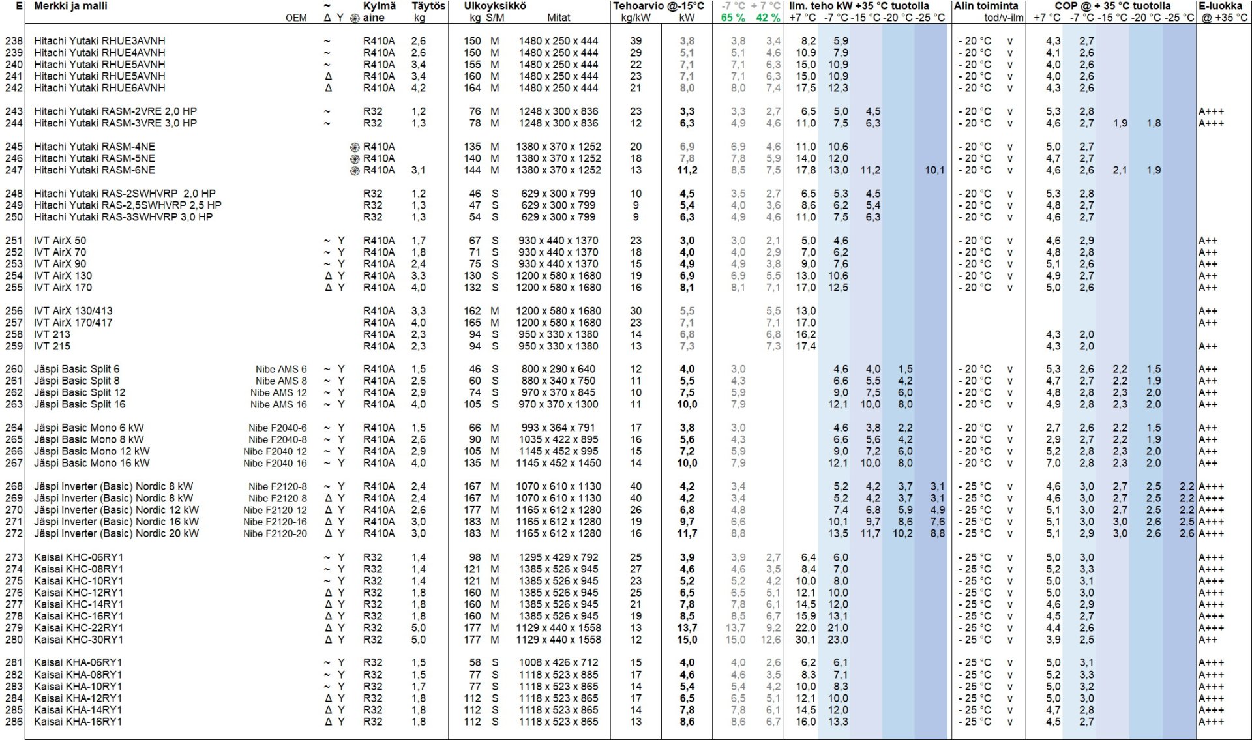
Task: Click the Y symbol in the Jäspi Basic Split 16 row
Action: point(341,404)
